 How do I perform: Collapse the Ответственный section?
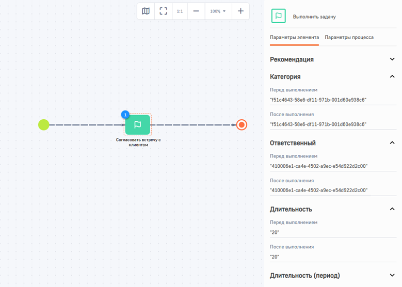click(x=392, y=142)
